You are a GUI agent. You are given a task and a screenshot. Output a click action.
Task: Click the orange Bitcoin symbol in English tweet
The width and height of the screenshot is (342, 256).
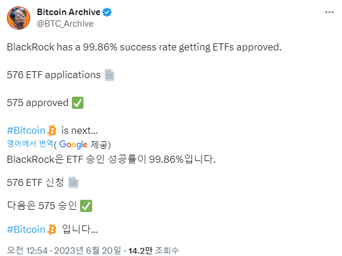(52, 130)
